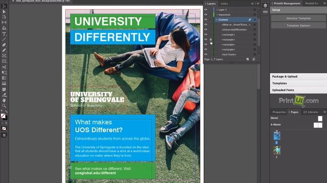Select the Gradient Swatch tool

tap(4, 78)
